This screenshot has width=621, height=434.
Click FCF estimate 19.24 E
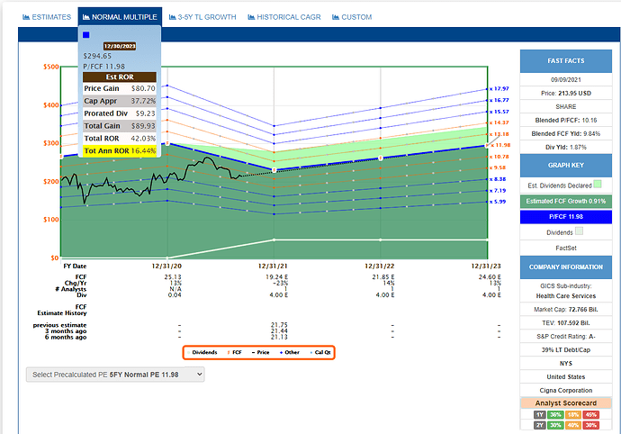[277, 277]
